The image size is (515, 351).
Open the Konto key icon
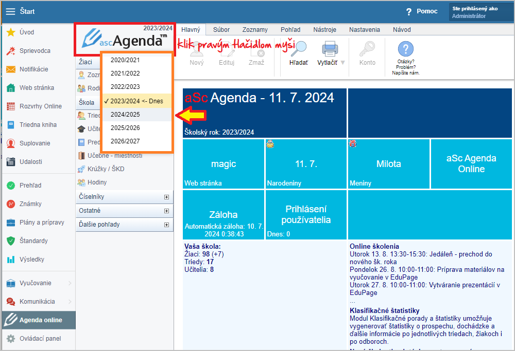(x=367, y=49)
